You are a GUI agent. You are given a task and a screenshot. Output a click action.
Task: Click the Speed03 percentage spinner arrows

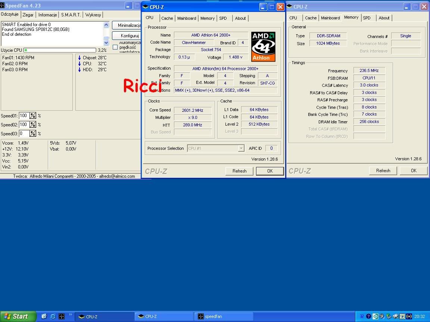point(33,134)
